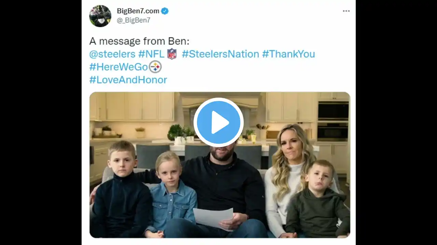Open the #NFL hashtag
437x245 pixels.
click(151, 54)
